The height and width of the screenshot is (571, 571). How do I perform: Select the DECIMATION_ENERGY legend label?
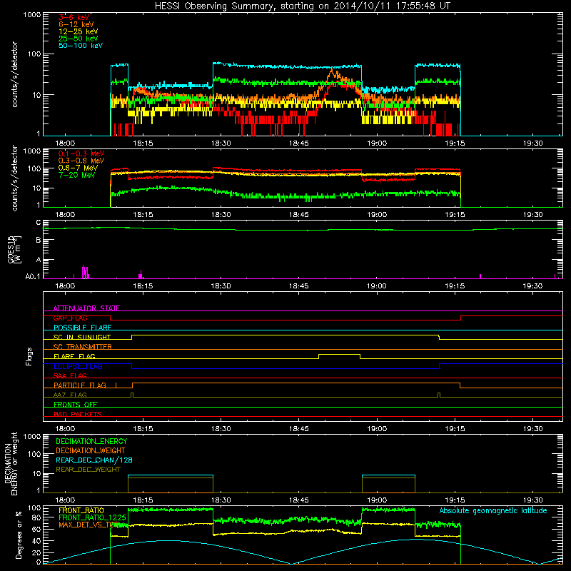coord(91,441)
